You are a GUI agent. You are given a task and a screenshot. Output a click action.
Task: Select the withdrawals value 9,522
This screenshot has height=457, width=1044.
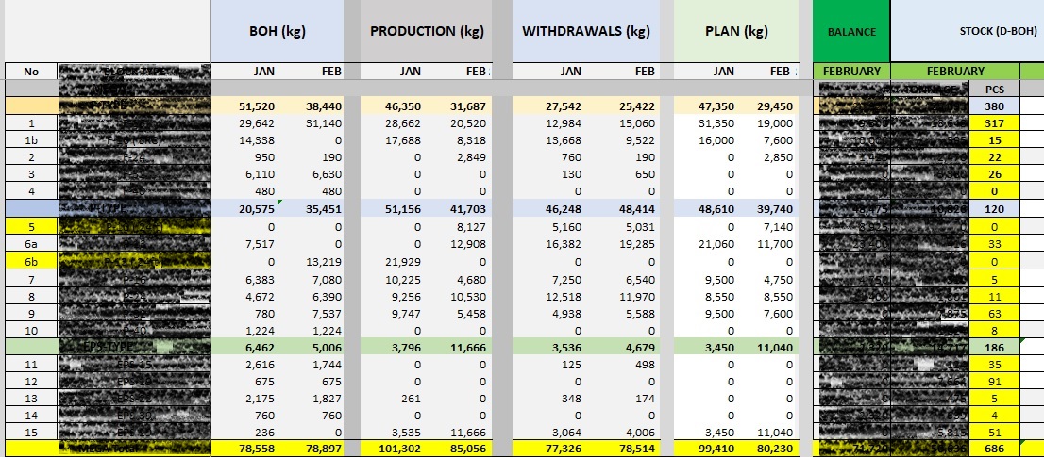click(639, 140)
